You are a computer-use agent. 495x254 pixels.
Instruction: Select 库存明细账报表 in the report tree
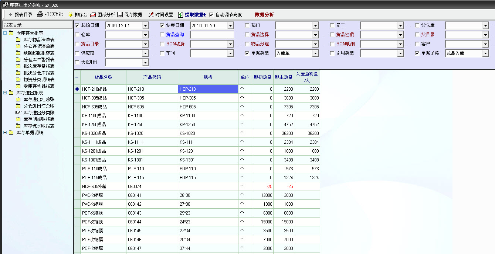tap(39, 119)
